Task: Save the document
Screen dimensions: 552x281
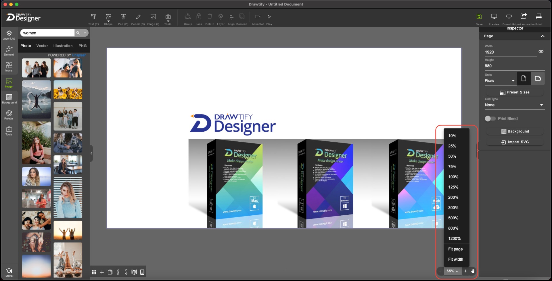Action: pyautogui.click(x=479, y=19)
